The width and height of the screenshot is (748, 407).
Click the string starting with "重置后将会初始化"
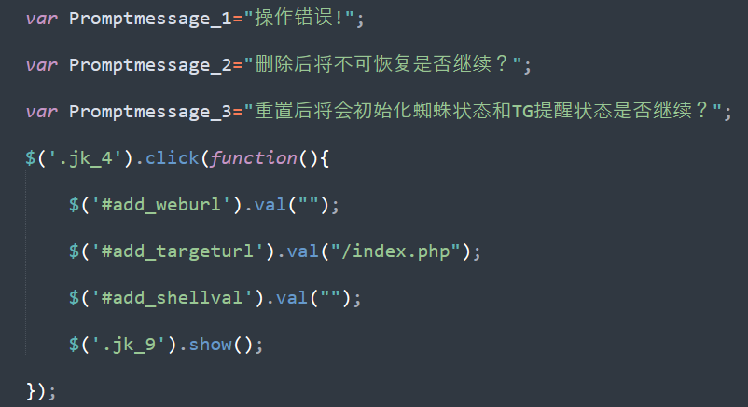coord(483,112)
